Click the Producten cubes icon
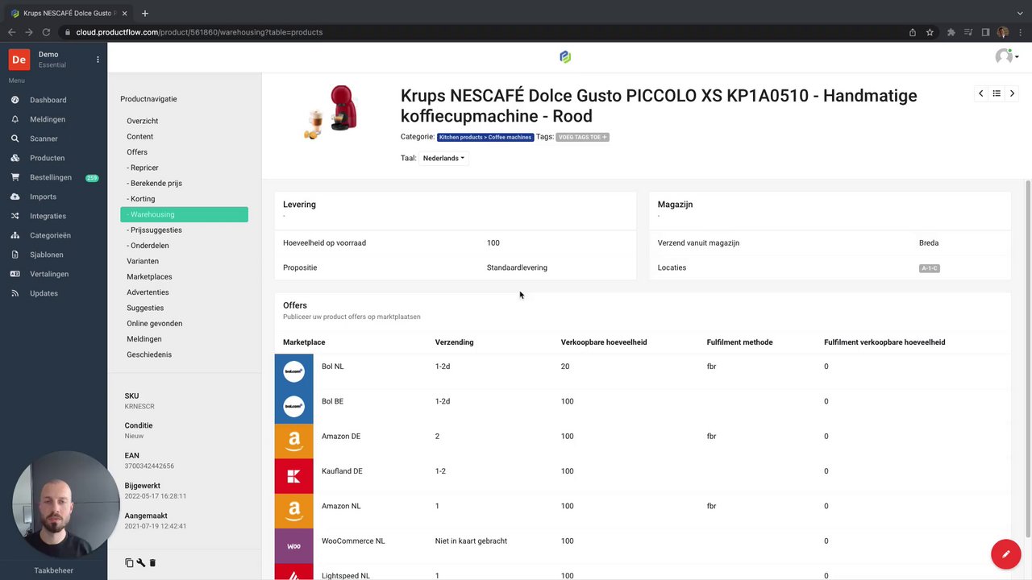This screenshot has height=580, width=1032. [15, 158]
